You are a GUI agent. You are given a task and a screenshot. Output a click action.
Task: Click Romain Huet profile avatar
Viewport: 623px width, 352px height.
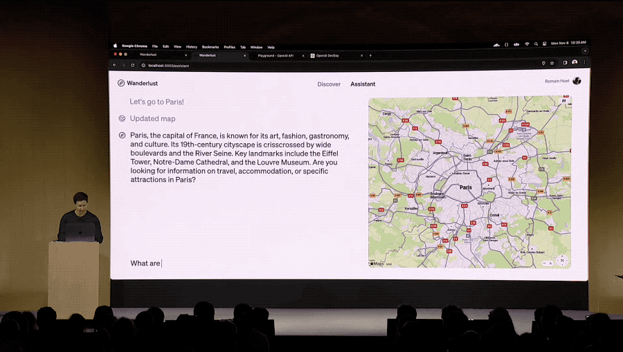click(x=577, y=81)
